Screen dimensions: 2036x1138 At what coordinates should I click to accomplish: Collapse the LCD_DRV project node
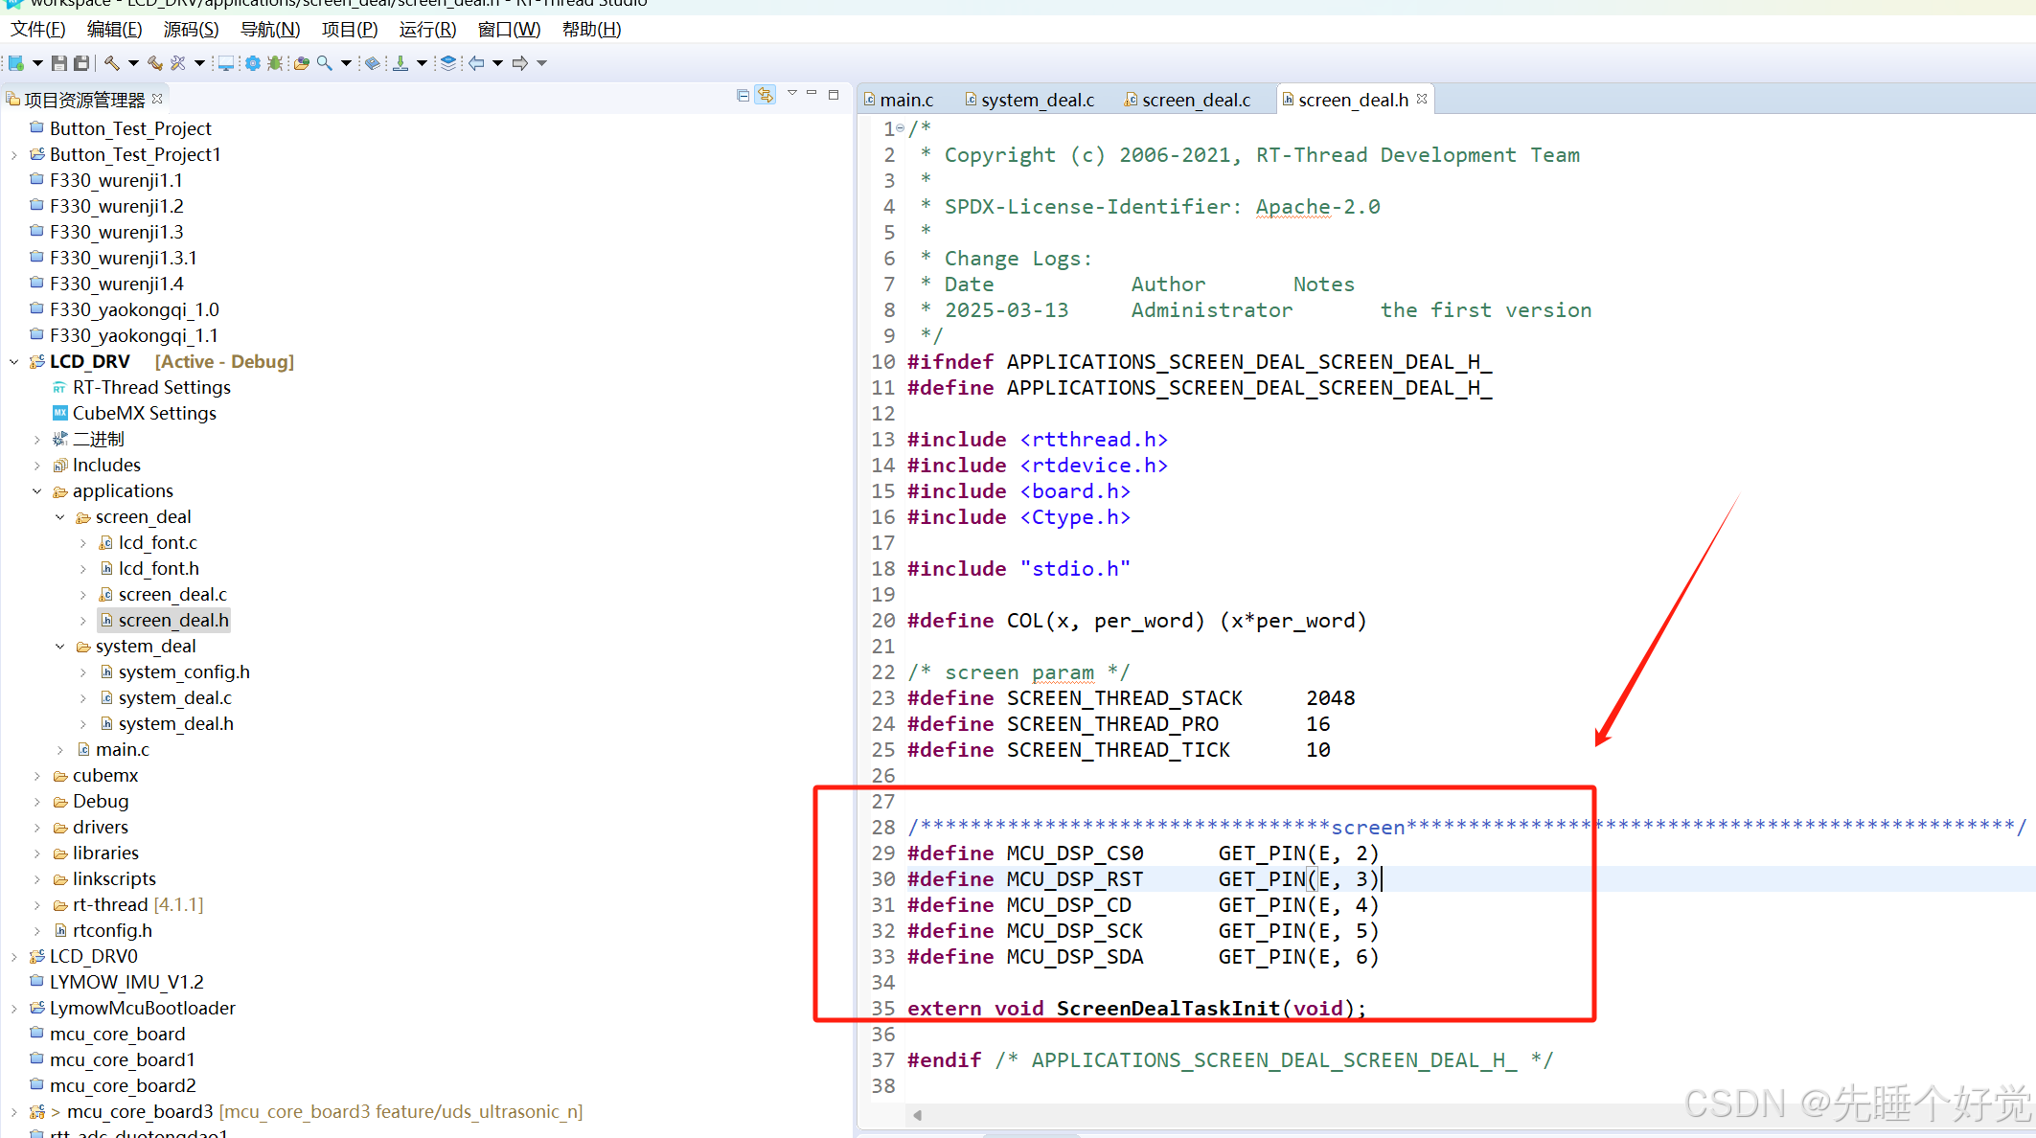click(13, 362)
